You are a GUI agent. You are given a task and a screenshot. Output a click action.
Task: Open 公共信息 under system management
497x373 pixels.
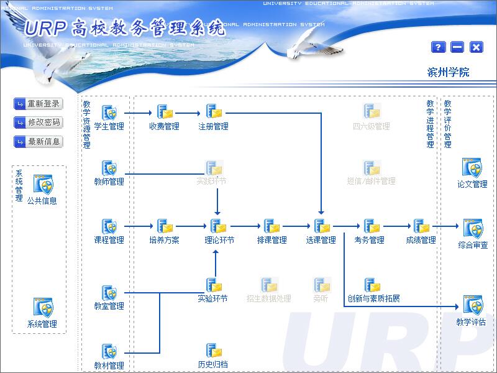(x=42, y=185)
